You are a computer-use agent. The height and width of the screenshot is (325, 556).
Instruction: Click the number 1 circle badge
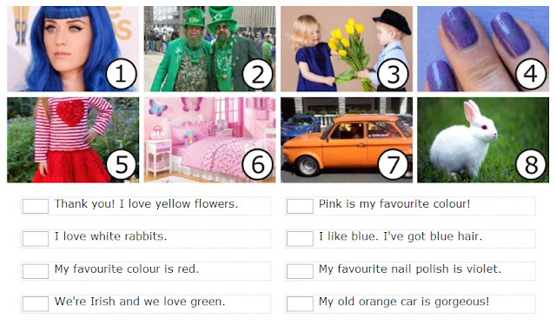point(122,74)
